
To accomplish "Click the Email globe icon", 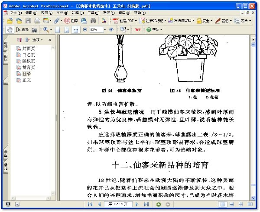I will [84, 21].
